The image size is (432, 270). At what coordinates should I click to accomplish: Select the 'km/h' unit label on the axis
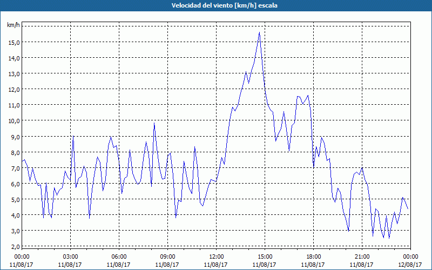pos(13,25)
